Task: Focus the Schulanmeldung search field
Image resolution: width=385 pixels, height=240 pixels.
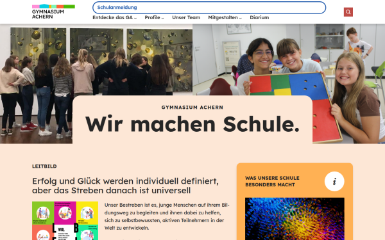Action: 209,8
